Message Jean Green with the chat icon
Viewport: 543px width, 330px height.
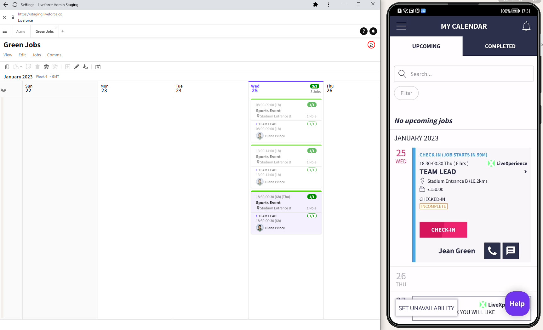(511, 251)
